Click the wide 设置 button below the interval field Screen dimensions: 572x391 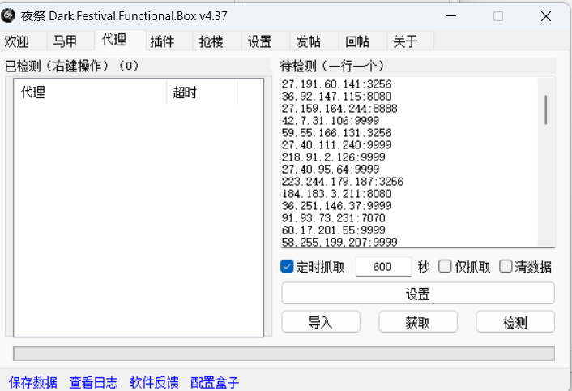tap(418, 294)
